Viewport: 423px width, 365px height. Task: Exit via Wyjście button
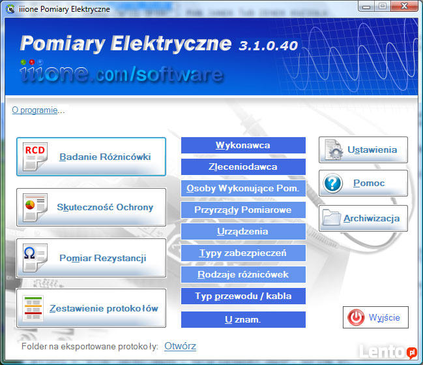[x=375, y=317]
